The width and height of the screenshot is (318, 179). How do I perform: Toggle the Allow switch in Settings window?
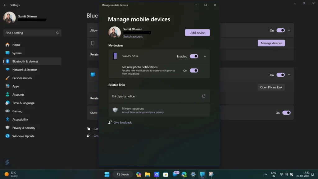pyautogui.click(x=281, y=30)
